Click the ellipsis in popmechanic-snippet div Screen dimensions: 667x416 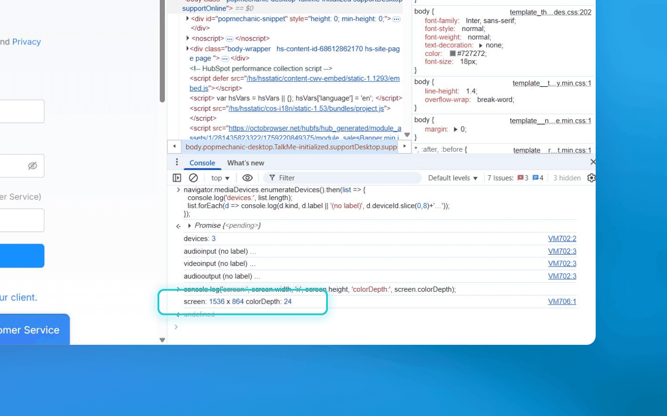[x=396, y=19]
